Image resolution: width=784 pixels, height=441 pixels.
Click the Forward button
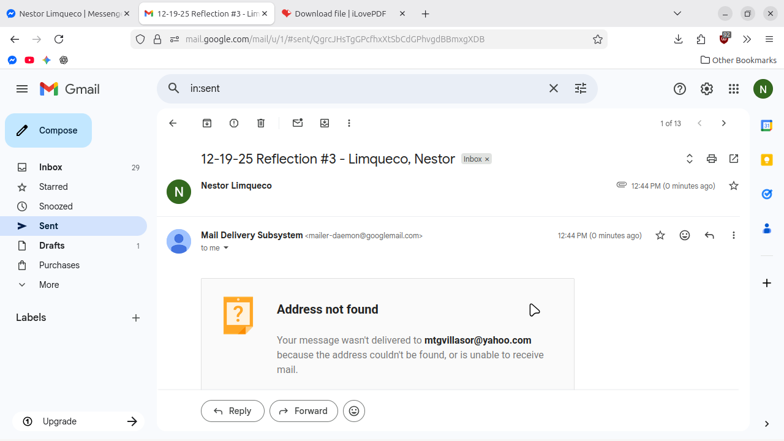click(x=304, y=411)
